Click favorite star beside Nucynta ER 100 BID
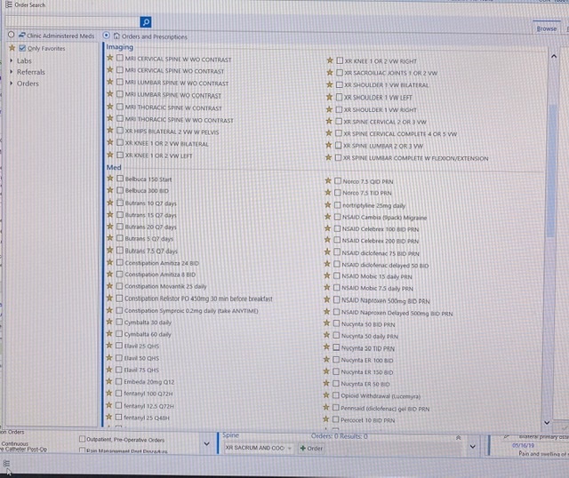 coord(326,359)
